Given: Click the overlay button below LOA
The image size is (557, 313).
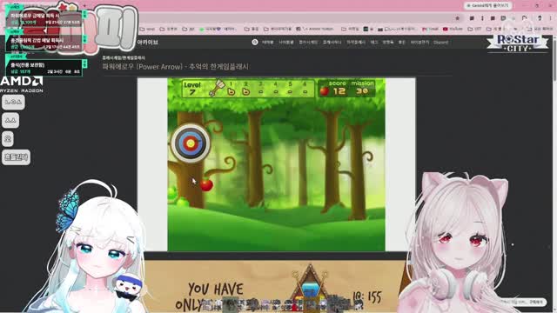Looking at the screenshot, I should pos(10,120).
